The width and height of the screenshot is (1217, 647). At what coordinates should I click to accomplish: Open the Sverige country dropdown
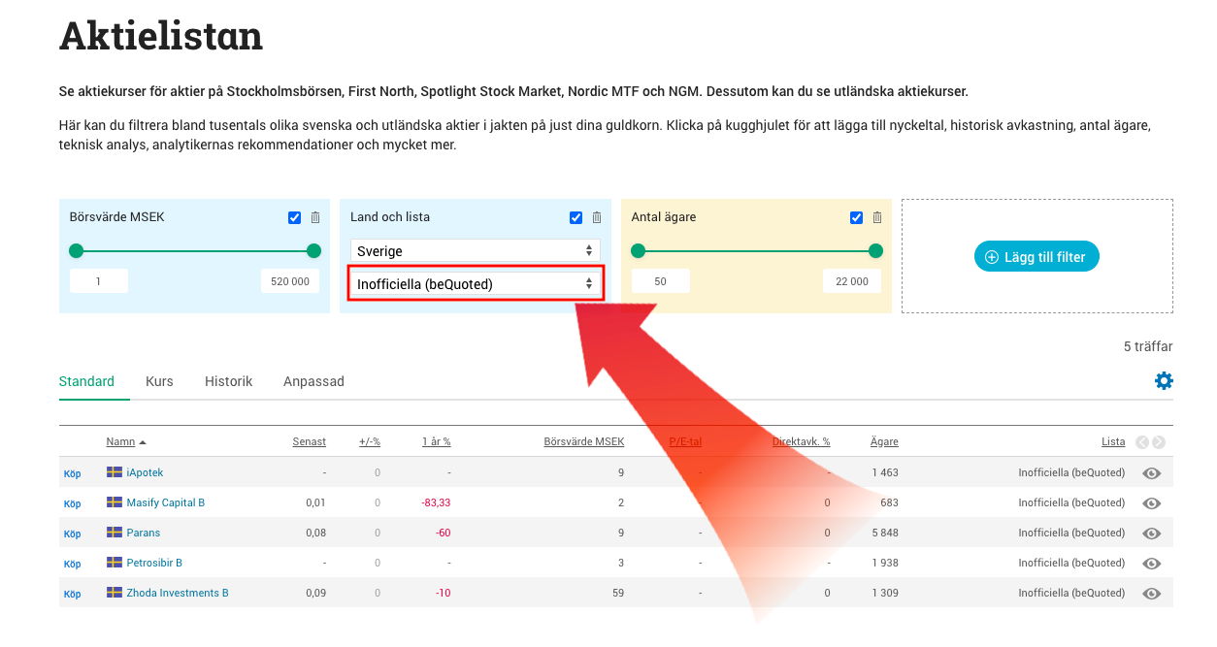[x=475, y=251]
